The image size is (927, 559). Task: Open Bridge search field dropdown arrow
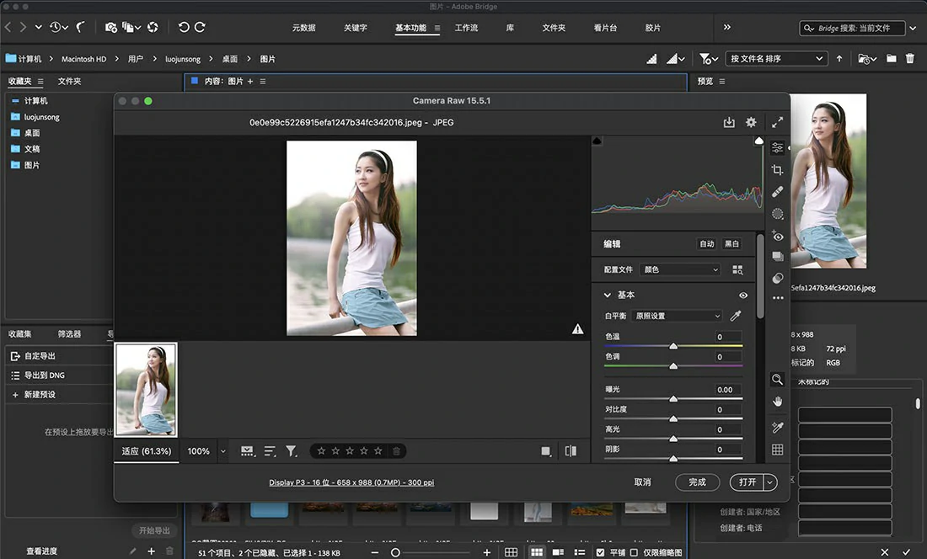pyautogui.click(x=913, y=28)
